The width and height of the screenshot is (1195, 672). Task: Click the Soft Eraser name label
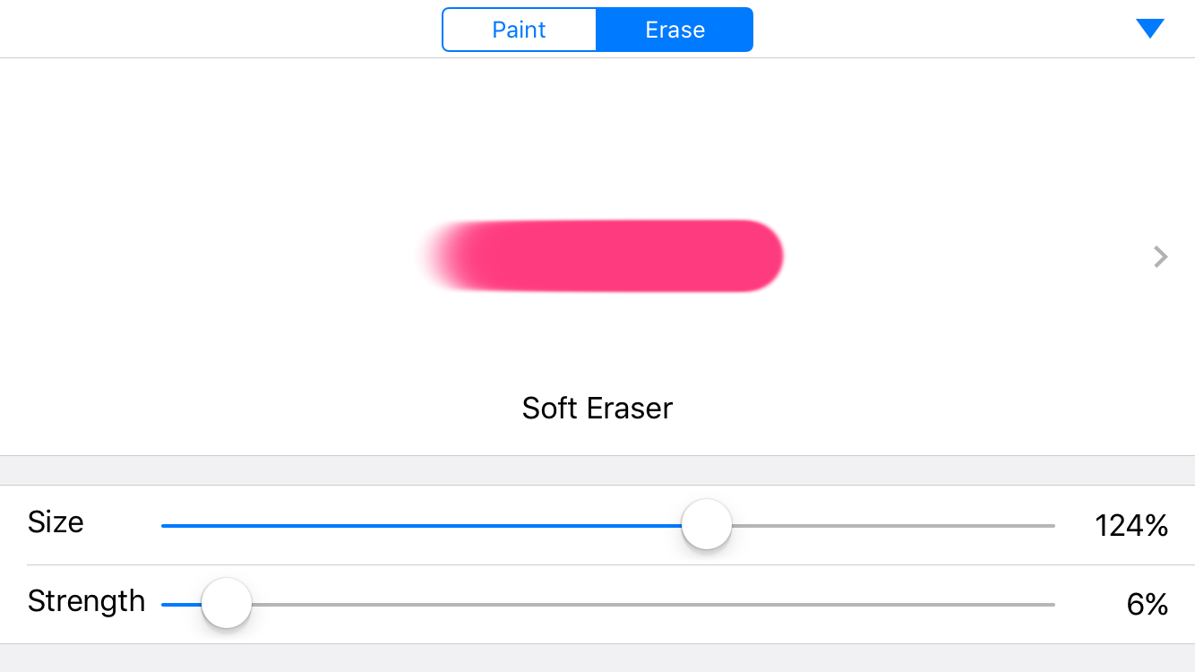click(x=597, y=409)
